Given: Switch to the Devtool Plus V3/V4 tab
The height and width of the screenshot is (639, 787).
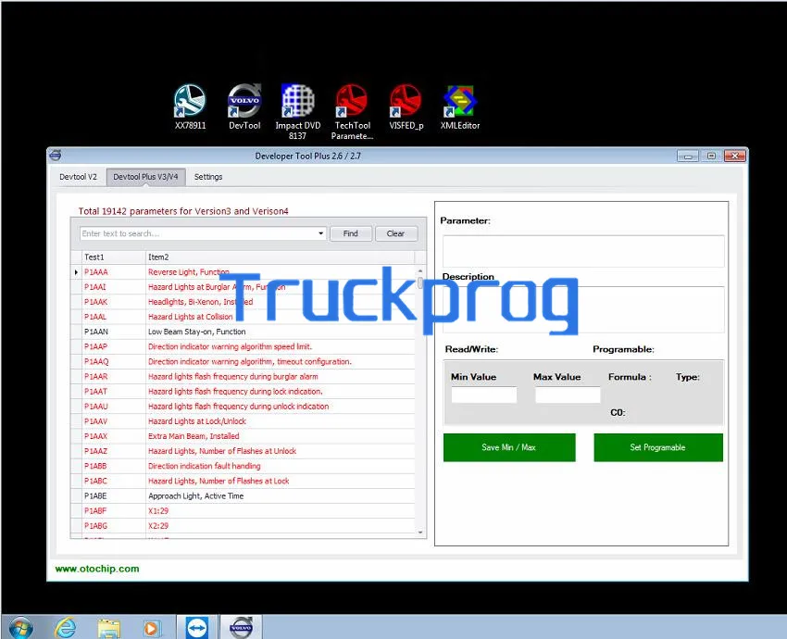Looking at the screenshot, I should [145, 177].
